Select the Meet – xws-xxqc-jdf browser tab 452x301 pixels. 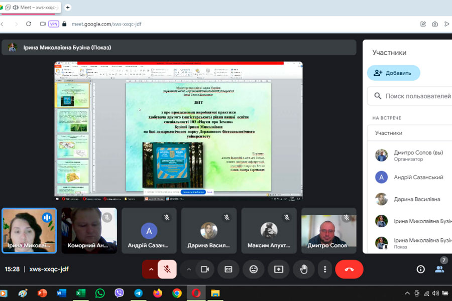(x=30, y=8)
